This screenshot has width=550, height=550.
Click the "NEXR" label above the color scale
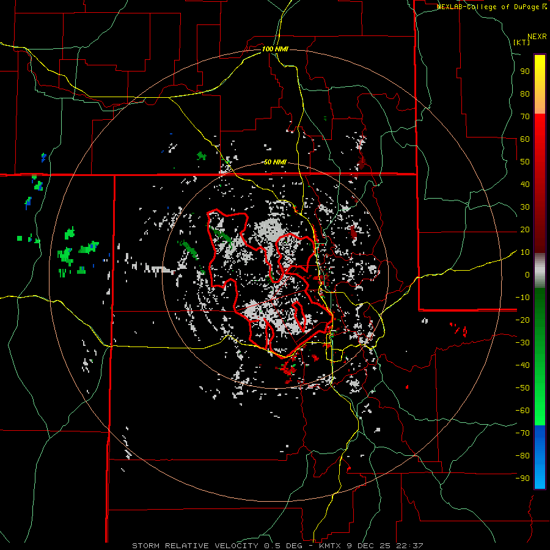coord(537,37)
